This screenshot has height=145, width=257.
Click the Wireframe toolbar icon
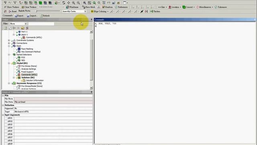click(72, 7)
